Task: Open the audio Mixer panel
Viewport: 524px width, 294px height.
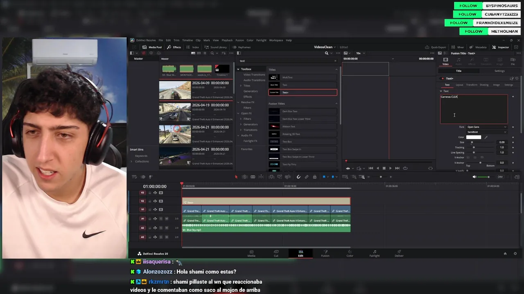Action: point(458,47)
